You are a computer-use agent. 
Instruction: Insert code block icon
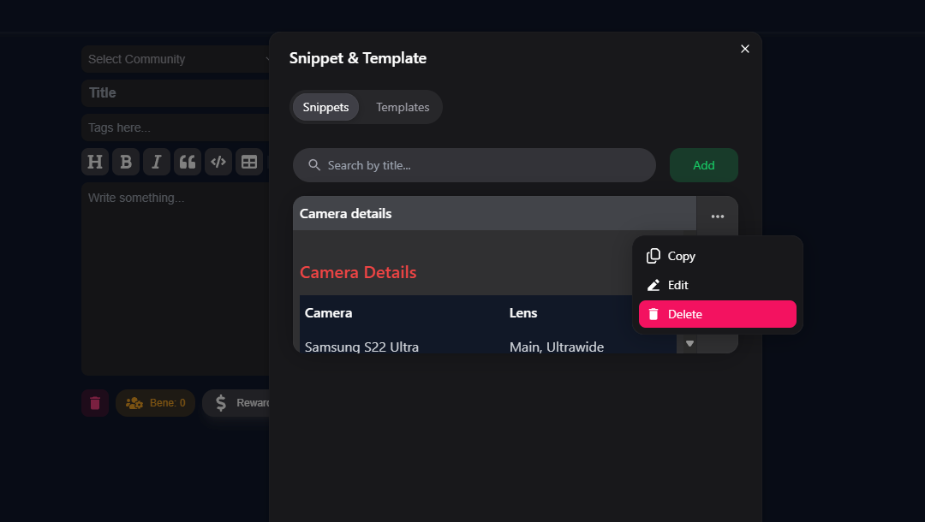218,162
